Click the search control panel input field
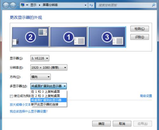Screen dimensions: 159x130 [x=124, y=5]
